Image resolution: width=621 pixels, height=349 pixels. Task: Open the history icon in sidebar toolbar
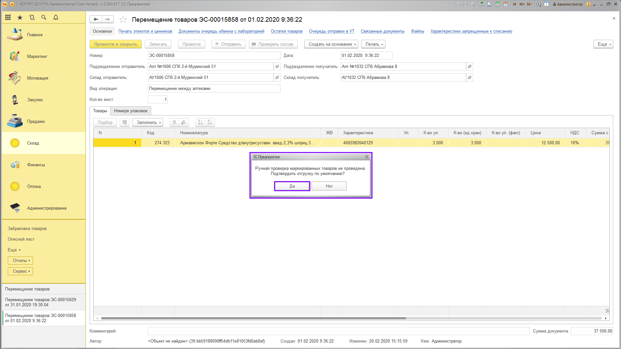coord(32,17)
